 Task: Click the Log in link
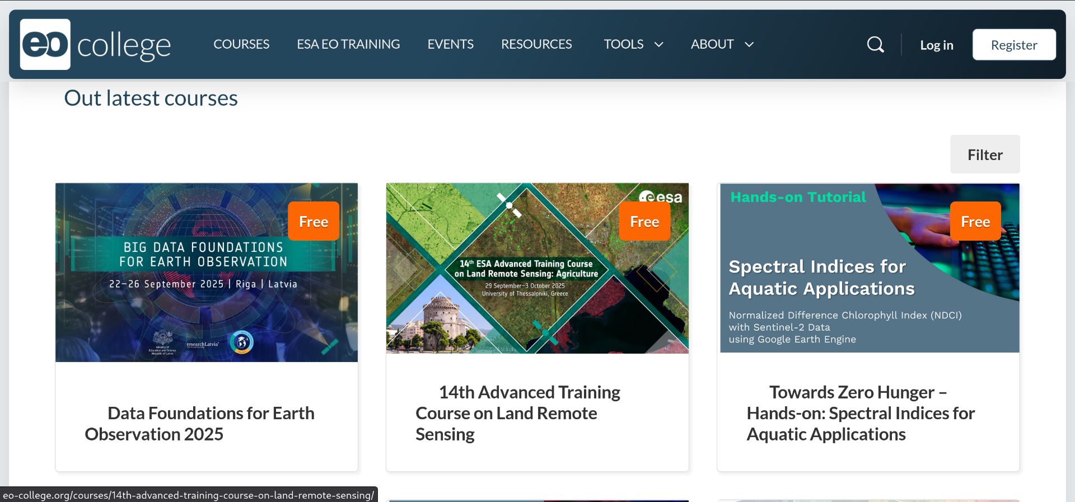[x=936, y=45]
